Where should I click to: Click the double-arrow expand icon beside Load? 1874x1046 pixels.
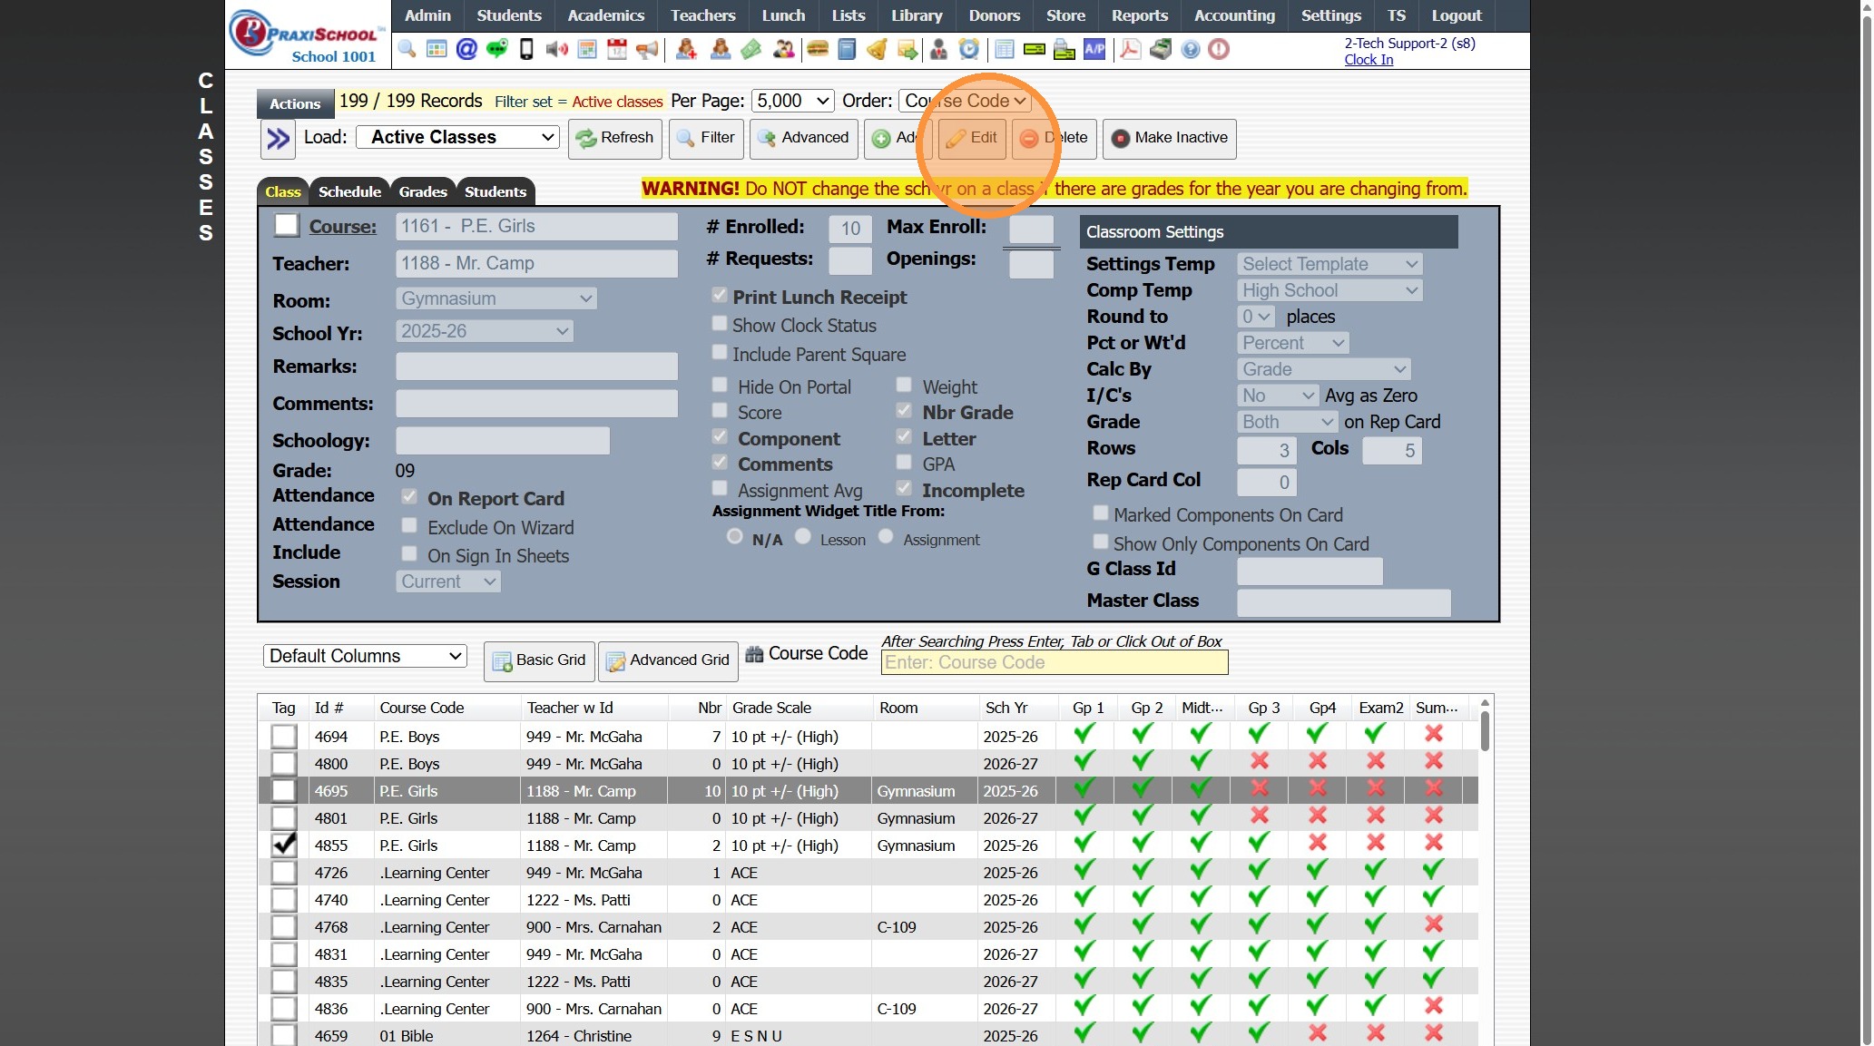[278, 139]
